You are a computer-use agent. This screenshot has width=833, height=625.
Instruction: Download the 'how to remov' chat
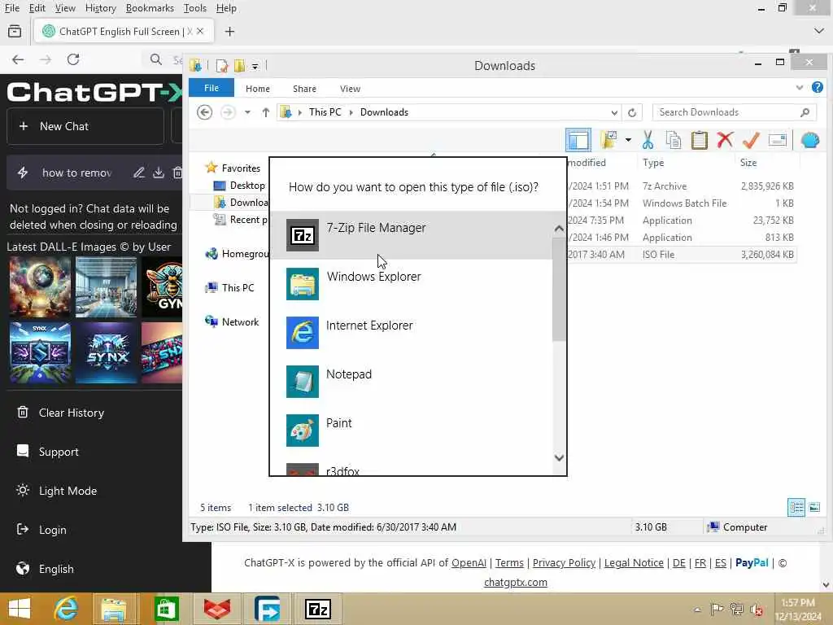tap(159, 173)
